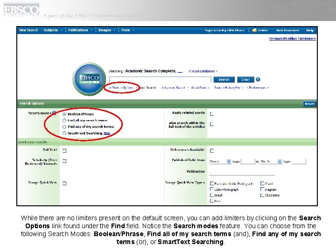Click the Reset button
Viewport: 336px width, 252px height.
[x=309, y=104]
